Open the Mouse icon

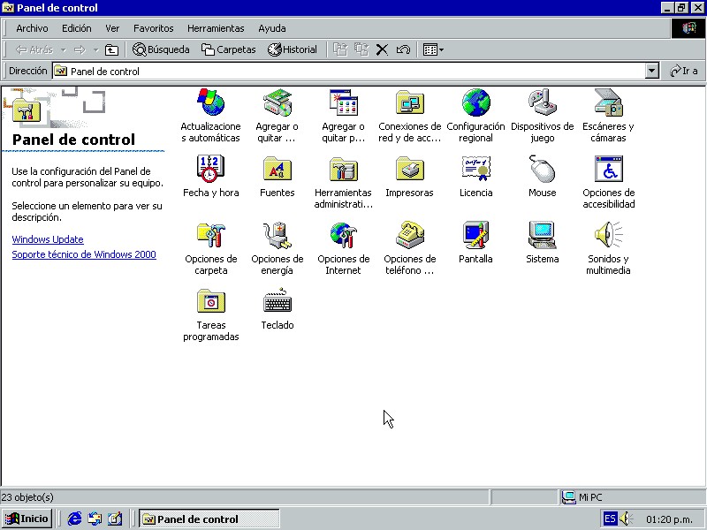click(x=543, y=169)
